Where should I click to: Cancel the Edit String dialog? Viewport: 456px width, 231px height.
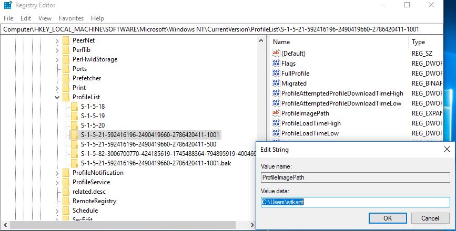point(430,218)
